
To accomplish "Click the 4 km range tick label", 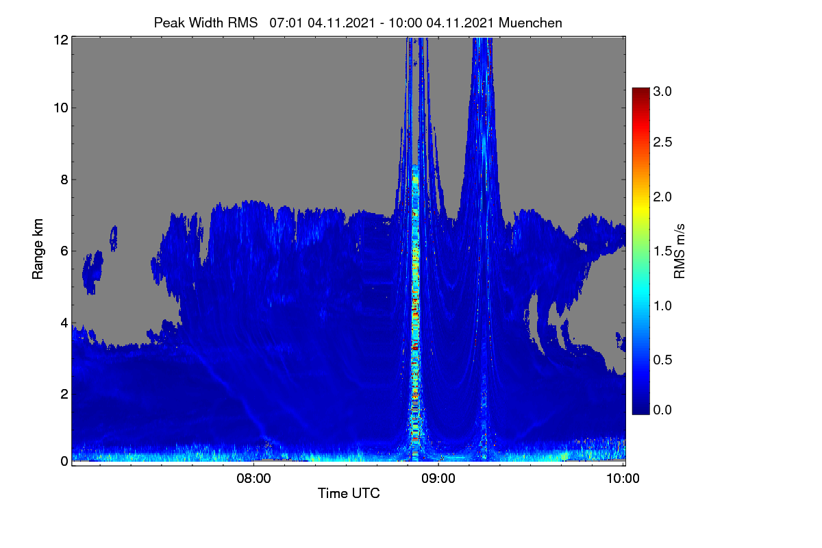I will 64,322.
